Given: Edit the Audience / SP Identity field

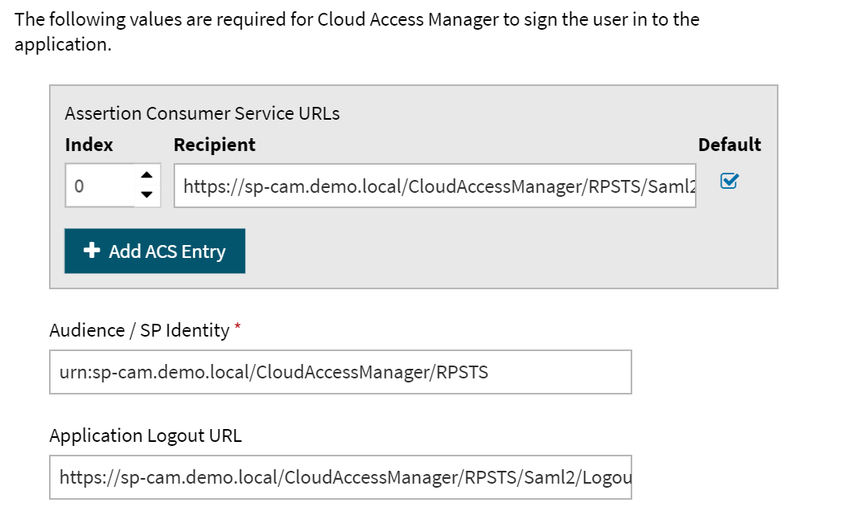Looking at the screenshot, I should pyautogui.click(x=341, y=372).
